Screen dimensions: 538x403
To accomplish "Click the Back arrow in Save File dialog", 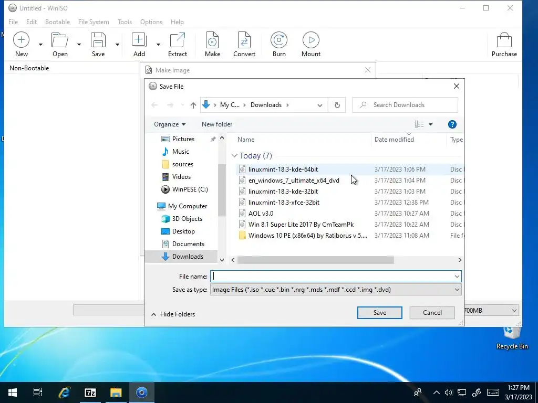I will pyautogui.click(x=154, y=105).
